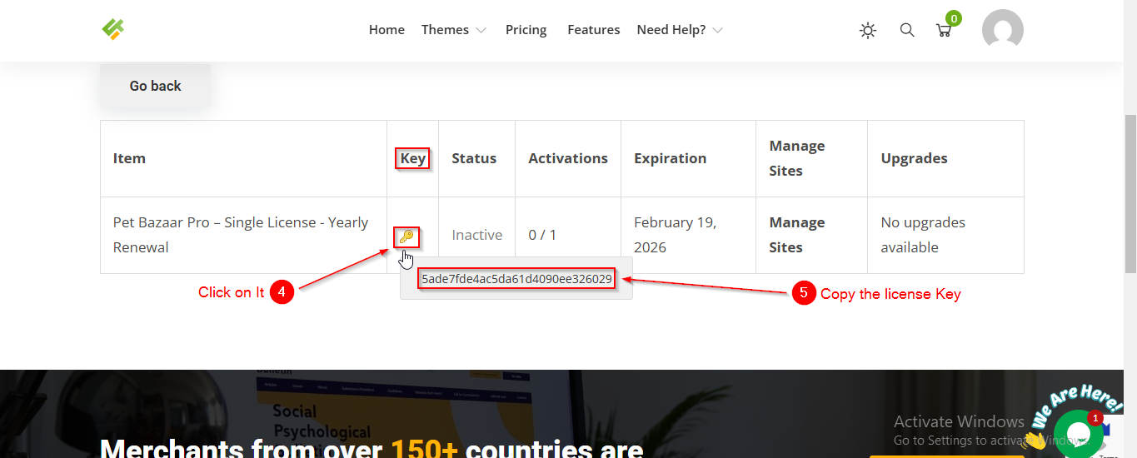Open the Themes menu

445,30
